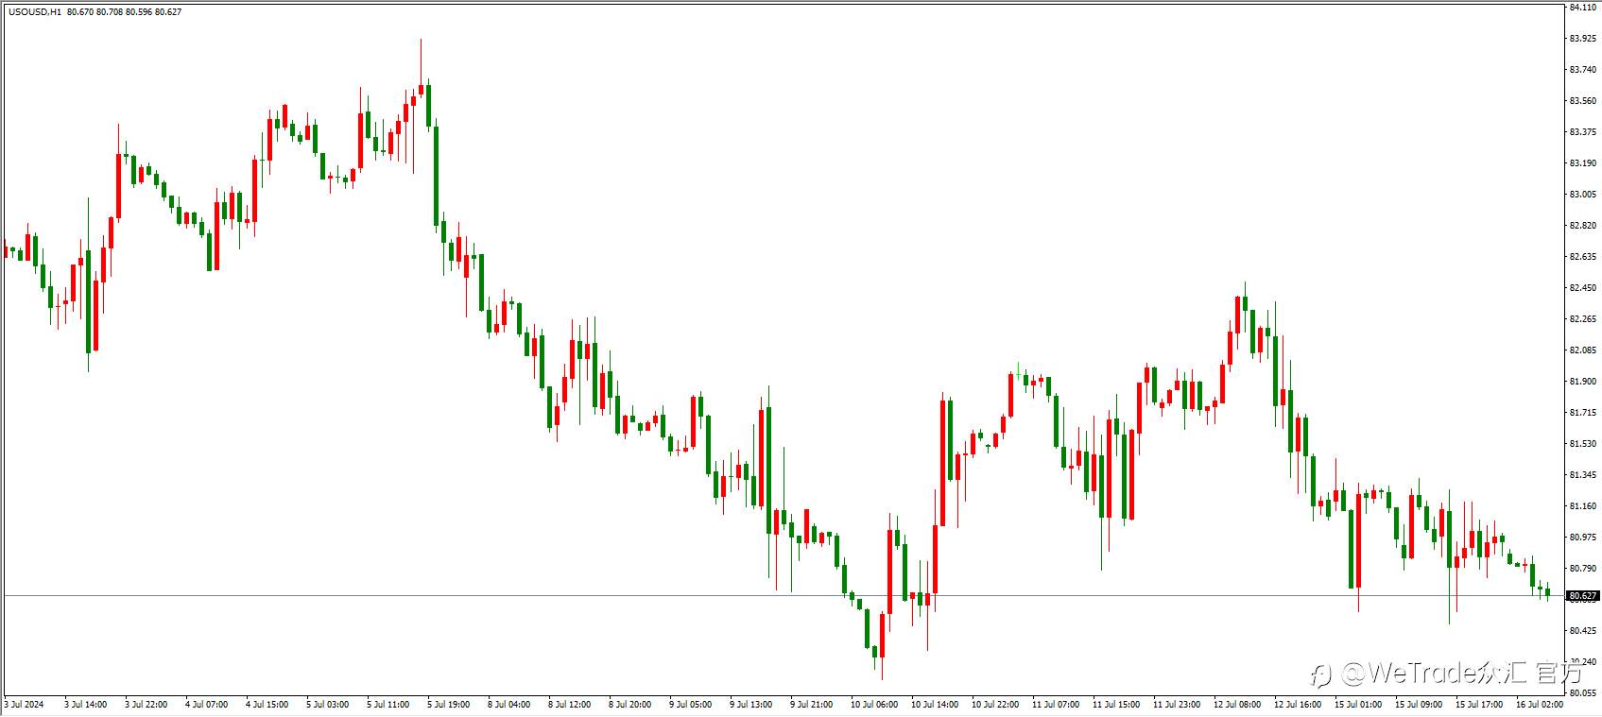Select price level 83.560 on axis
The height and width of the screenshot is (717, 1602).
1582,101
